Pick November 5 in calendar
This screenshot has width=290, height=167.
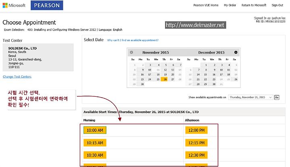coord(164,65)
